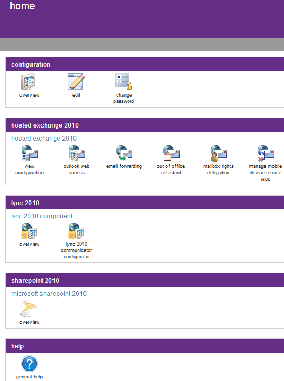Click the edit pencil notepad icon
Viewport: 284px width, 381px height.
click(76, 82)
